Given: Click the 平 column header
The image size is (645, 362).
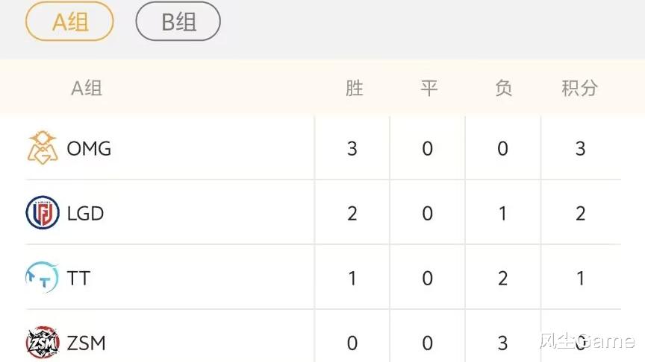Looking at the screenshot, I should click(429, 88).
